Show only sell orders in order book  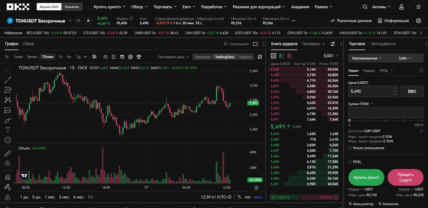[x=289, y=56]
